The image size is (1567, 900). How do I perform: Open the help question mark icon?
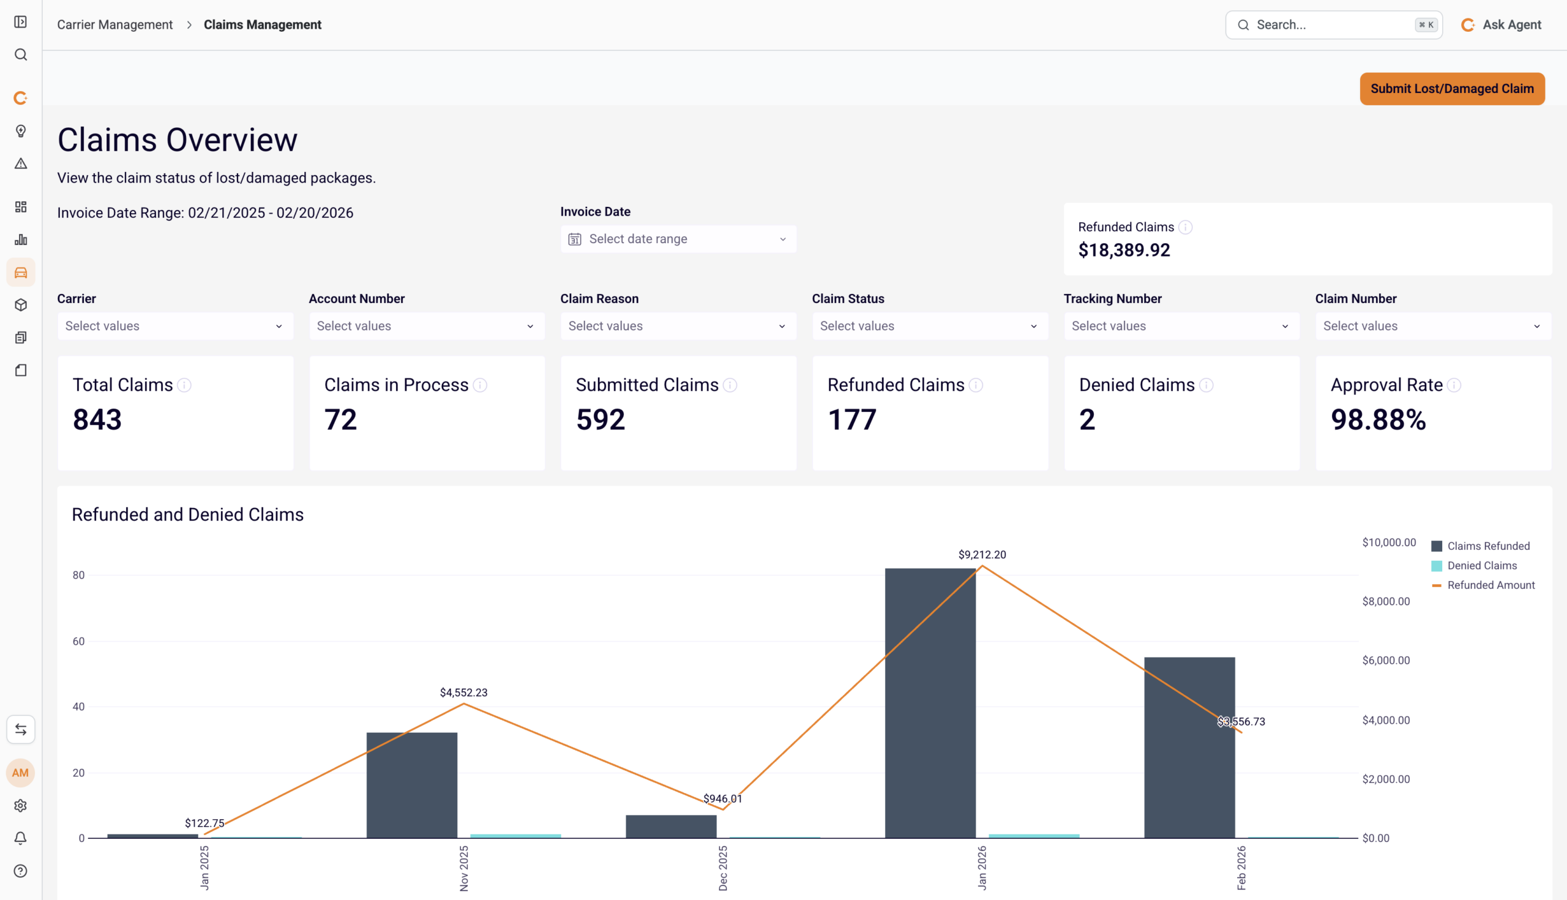[x=20, y=872]
